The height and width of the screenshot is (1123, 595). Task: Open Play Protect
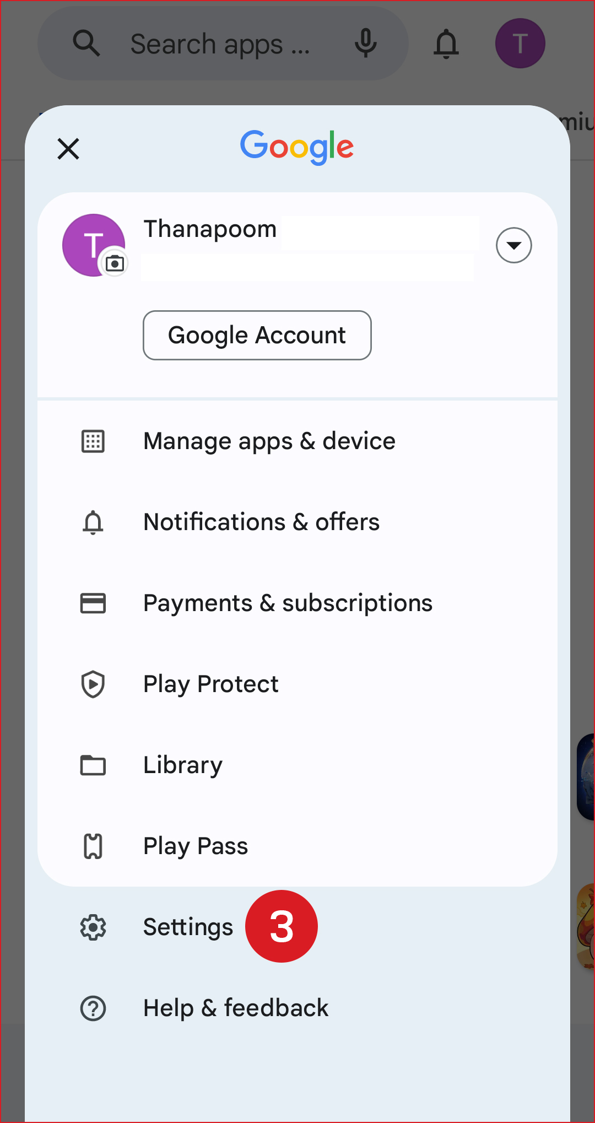pyautogui.click(x=210, y=684)
